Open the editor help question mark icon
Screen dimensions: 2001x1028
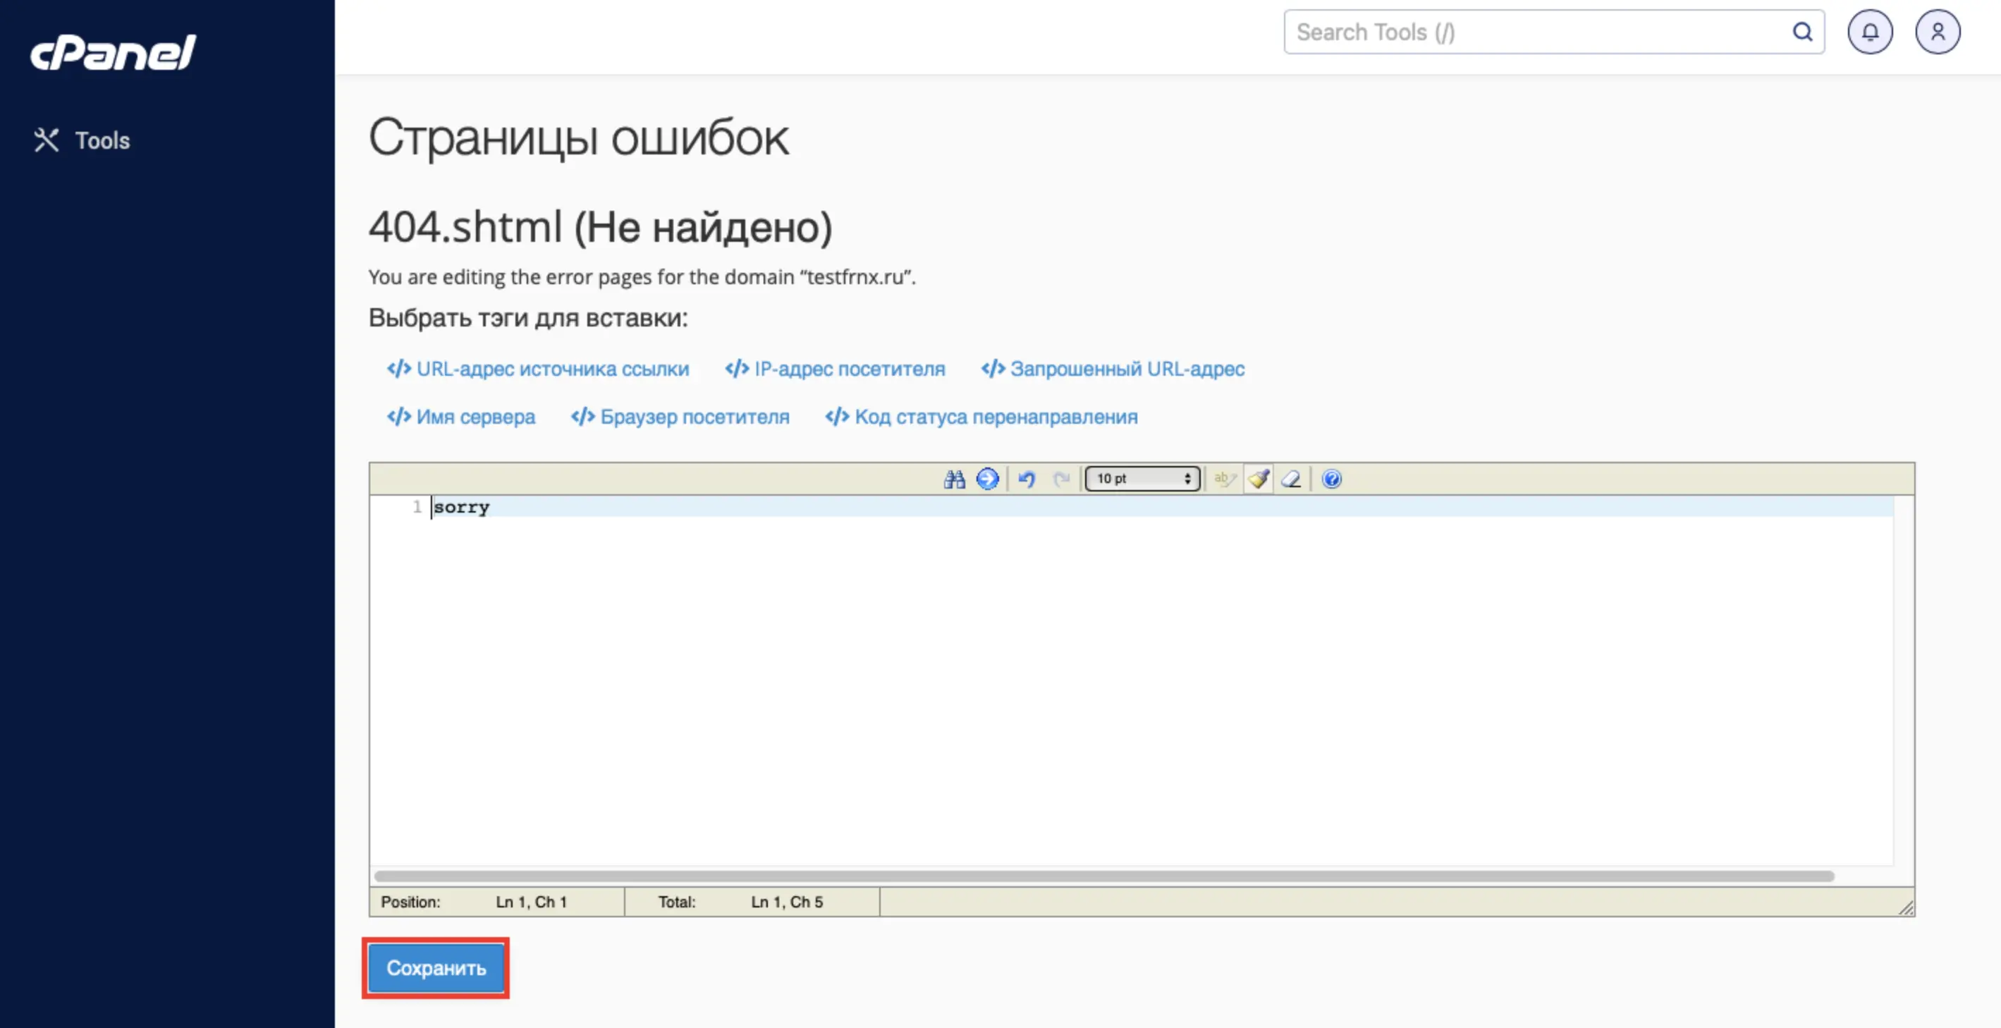pyautogui.click(x=1331, y=479)
